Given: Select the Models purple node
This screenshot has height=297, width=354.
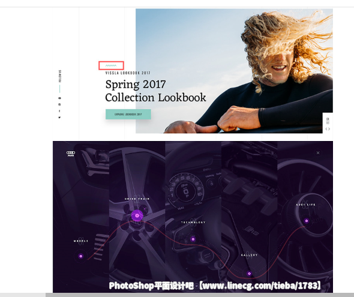Looking at the screenshot, I should point(81,256).
